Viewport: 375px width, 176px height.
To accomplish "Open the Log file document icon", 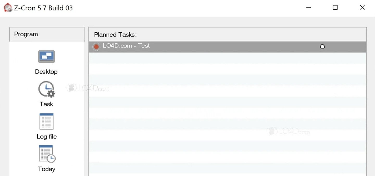I will [x=46, y=122].
